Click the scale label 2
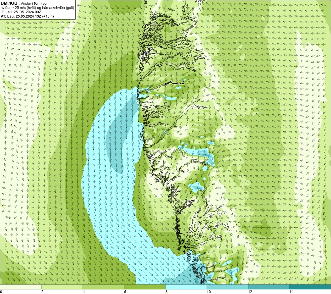The image size is (331, 294). 42,292
